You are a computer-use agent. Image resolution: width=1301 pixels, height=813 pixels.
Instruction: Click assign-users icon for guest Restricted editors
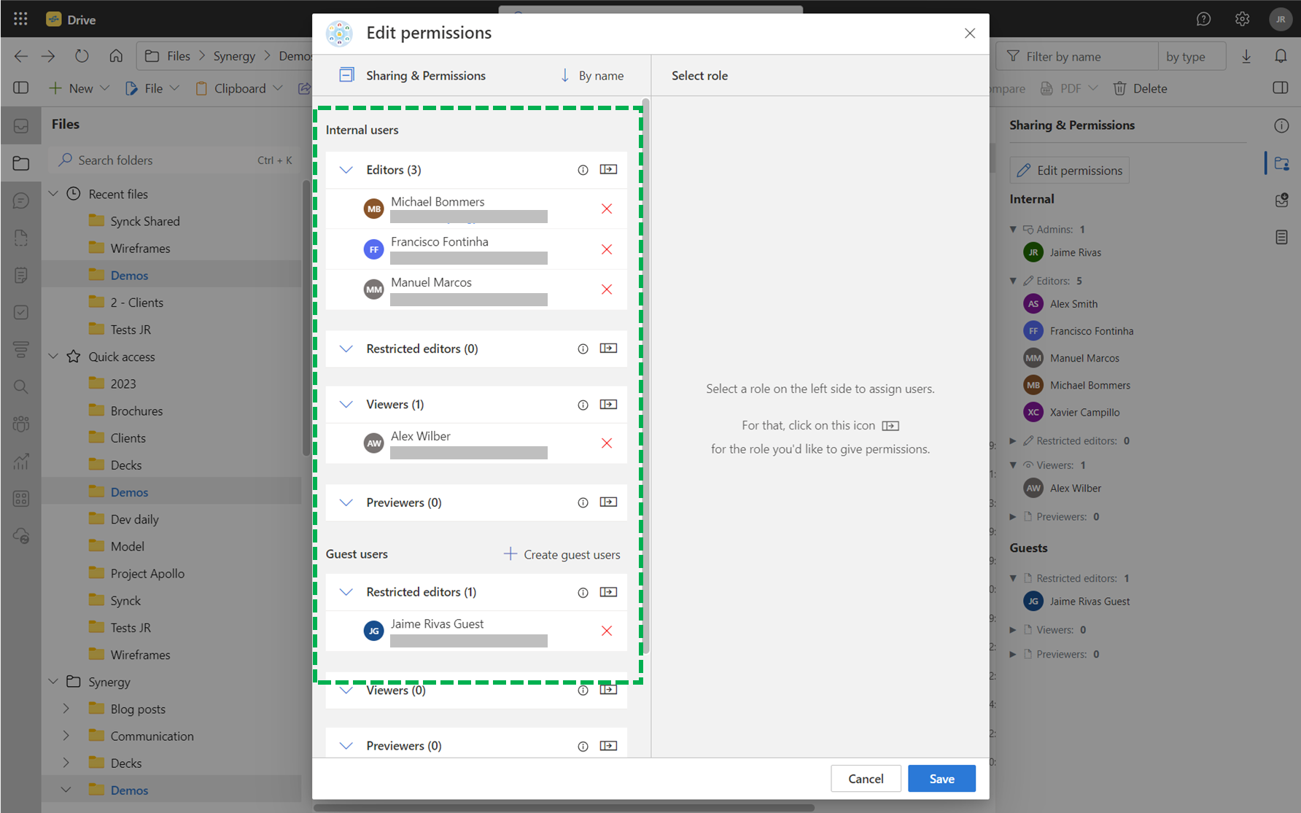[x=608, y=592]
